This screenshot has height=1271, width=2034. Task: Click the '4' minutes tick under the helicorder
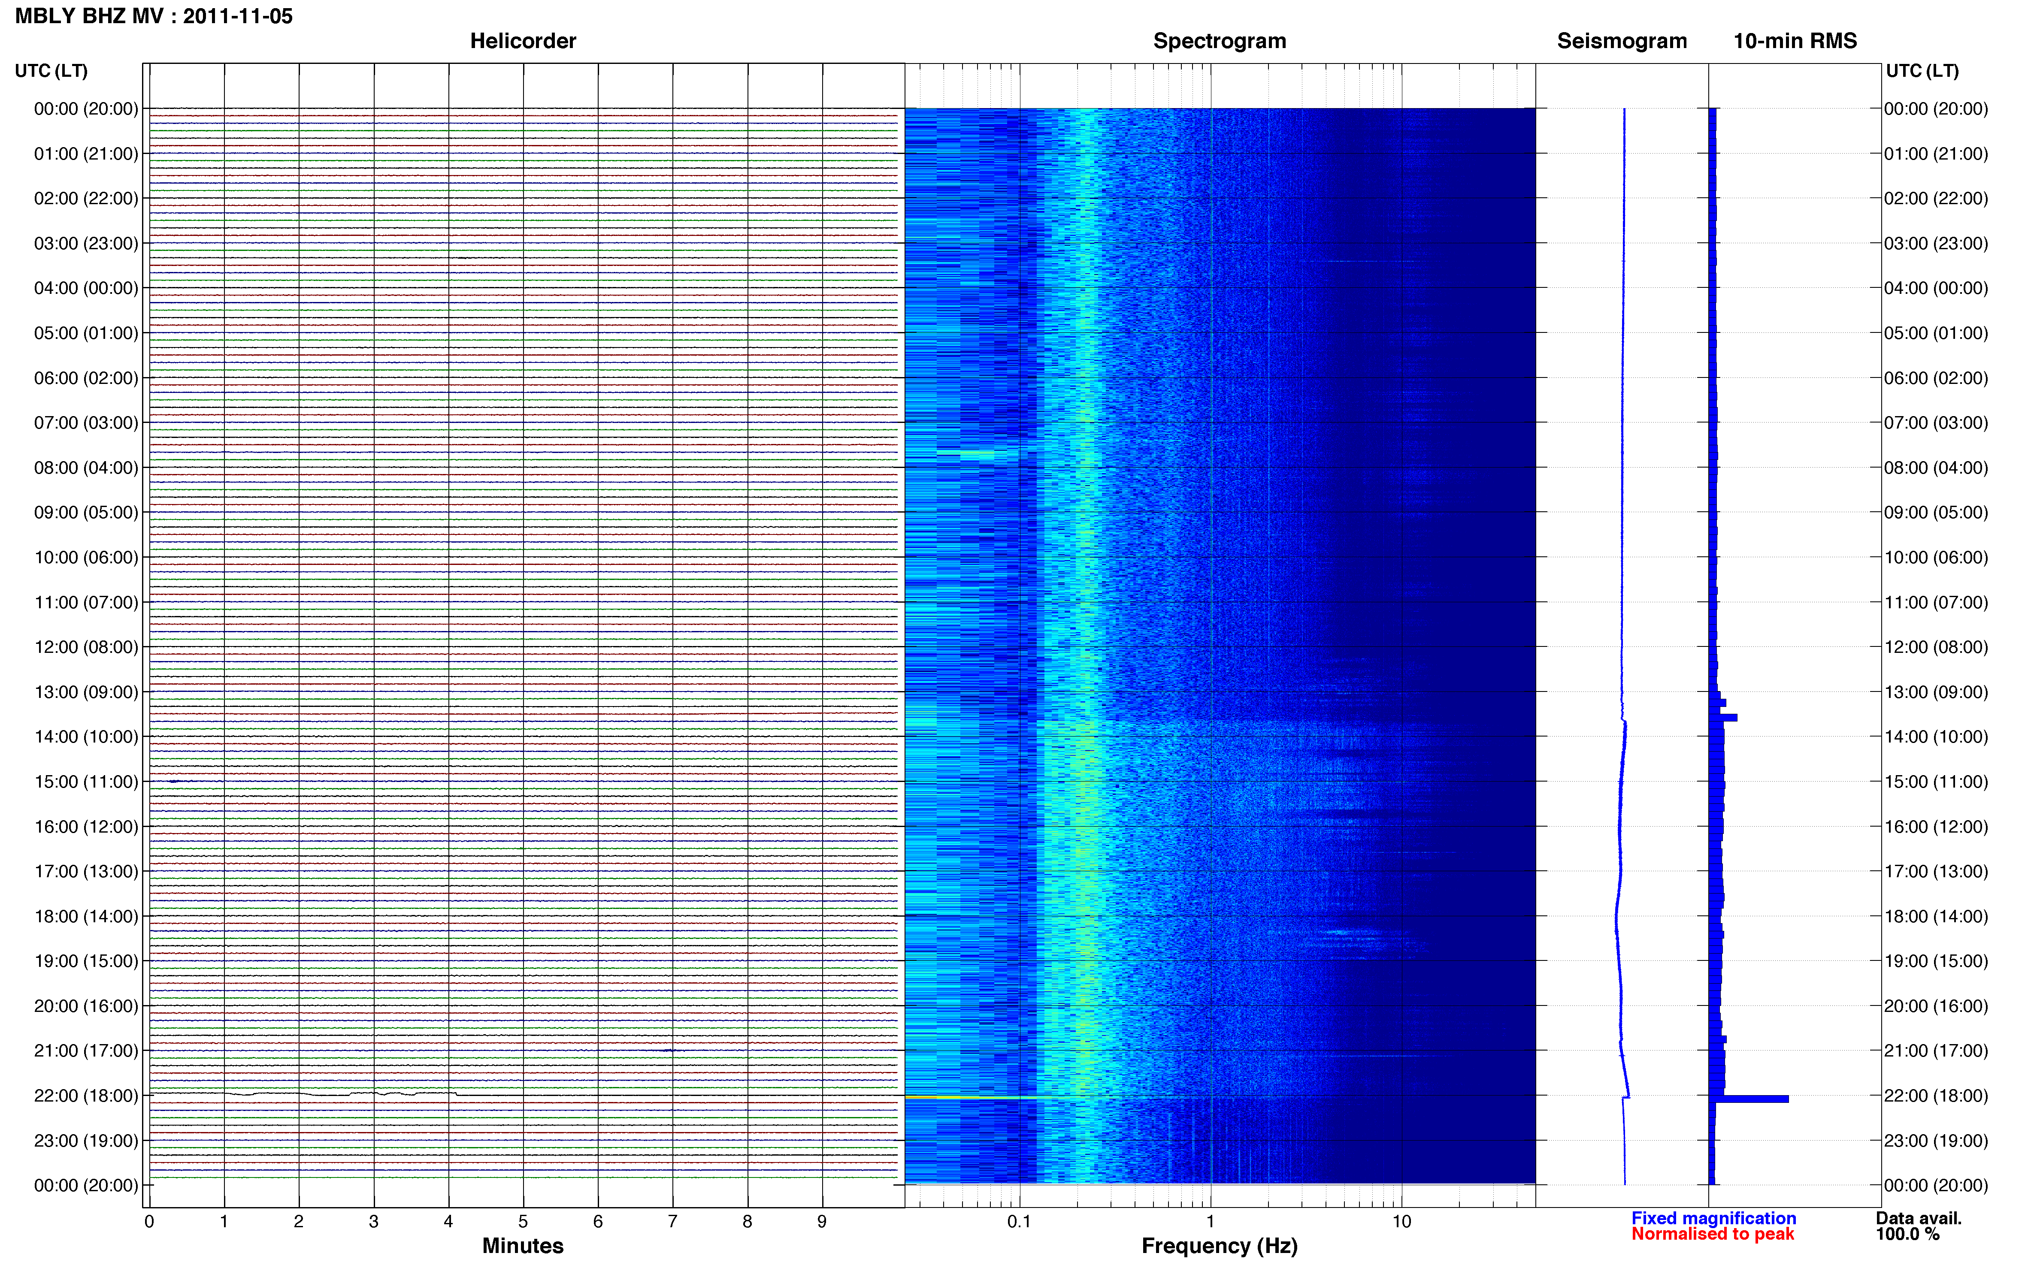448,1221
